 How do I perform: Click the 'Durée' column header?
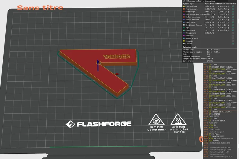[207, 4]
